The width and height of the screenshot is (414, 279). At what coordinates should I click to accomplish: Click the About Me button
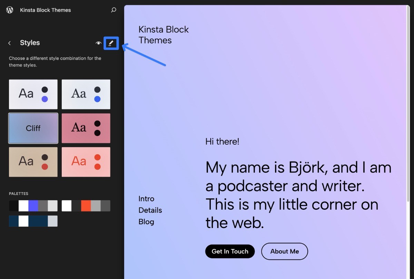[x=284, y=251]
